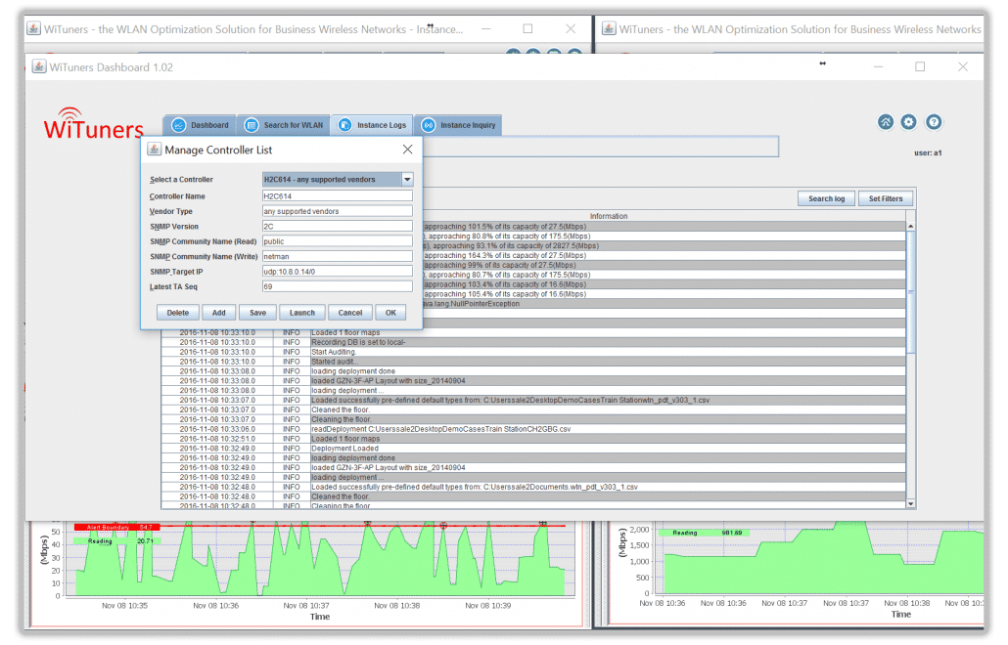Click the Java icon of WiTuners Dashboard window

click(x=39, y=66)
